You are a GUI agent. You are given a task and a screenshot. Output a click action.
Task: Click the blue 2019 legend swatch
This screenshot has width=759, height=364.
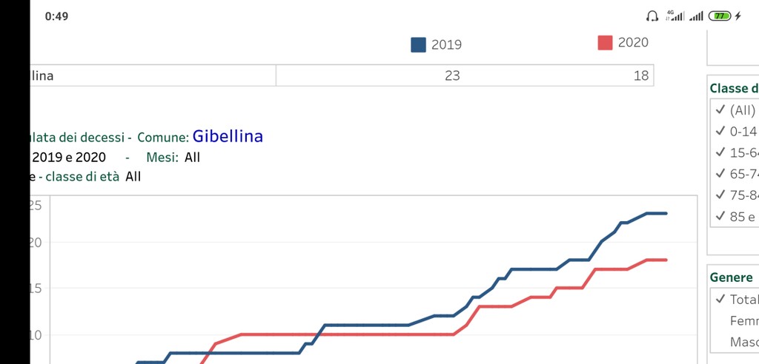pos(418,44)
